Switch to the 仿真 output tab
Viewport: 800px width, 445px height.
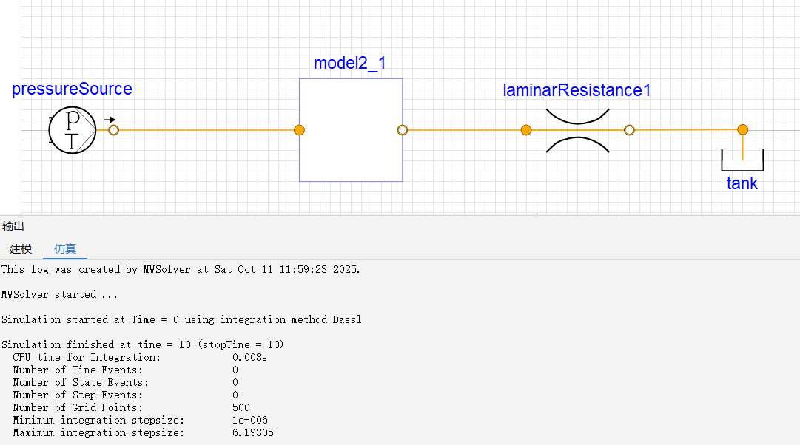click(65, 249)
